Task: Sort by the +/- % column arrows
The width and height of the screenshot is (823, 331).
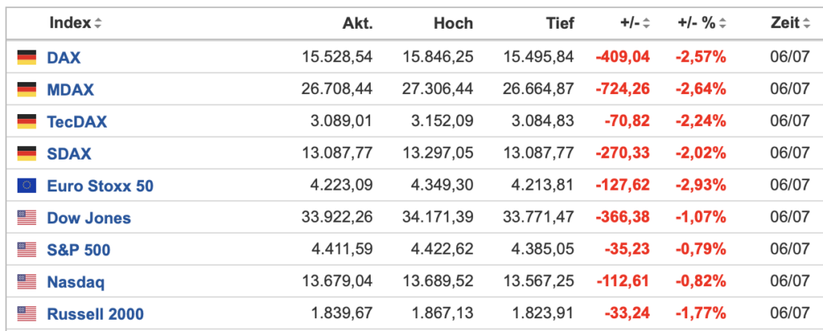Action: 723,24
